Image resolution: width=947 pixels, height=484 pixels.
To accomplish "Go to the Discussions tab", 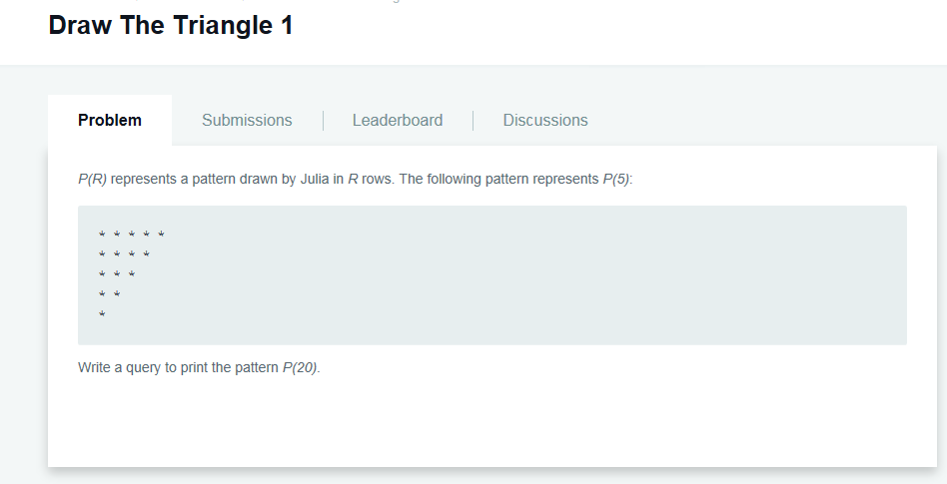I will click(545, 120).
